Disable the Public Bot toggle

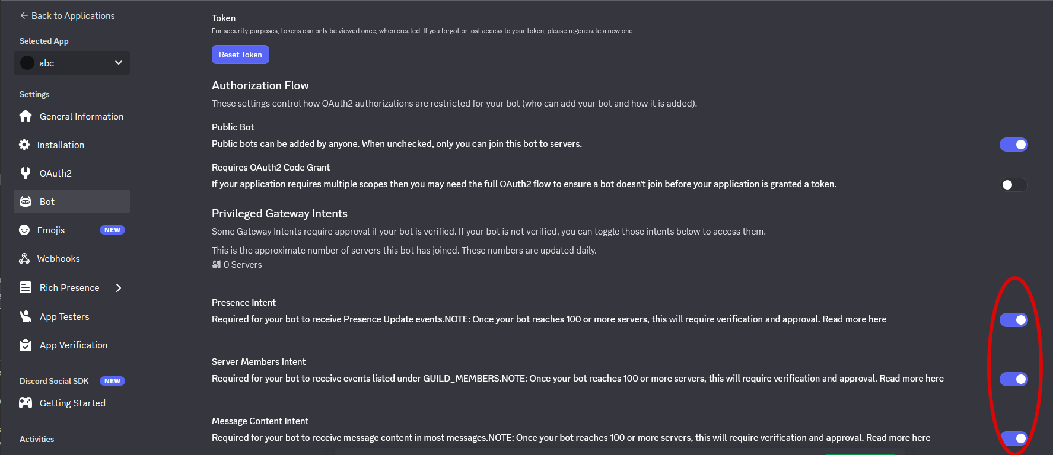point(1013,144)
